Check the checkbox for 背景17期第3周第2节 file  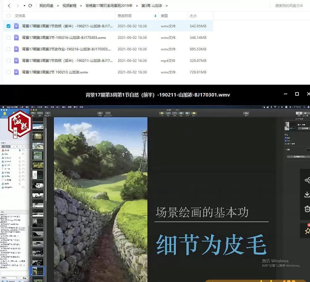pos(8,72)
